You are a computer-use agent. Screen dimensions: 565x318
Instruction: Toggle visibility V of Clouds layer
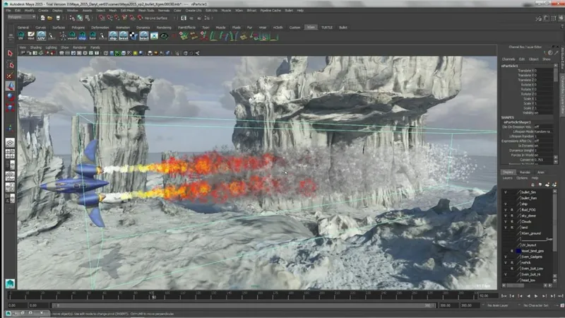(506, 222)
